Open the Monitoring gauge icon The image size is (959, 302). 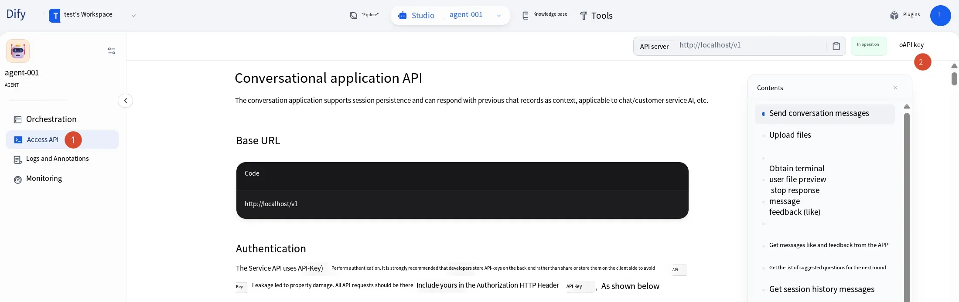17,180
